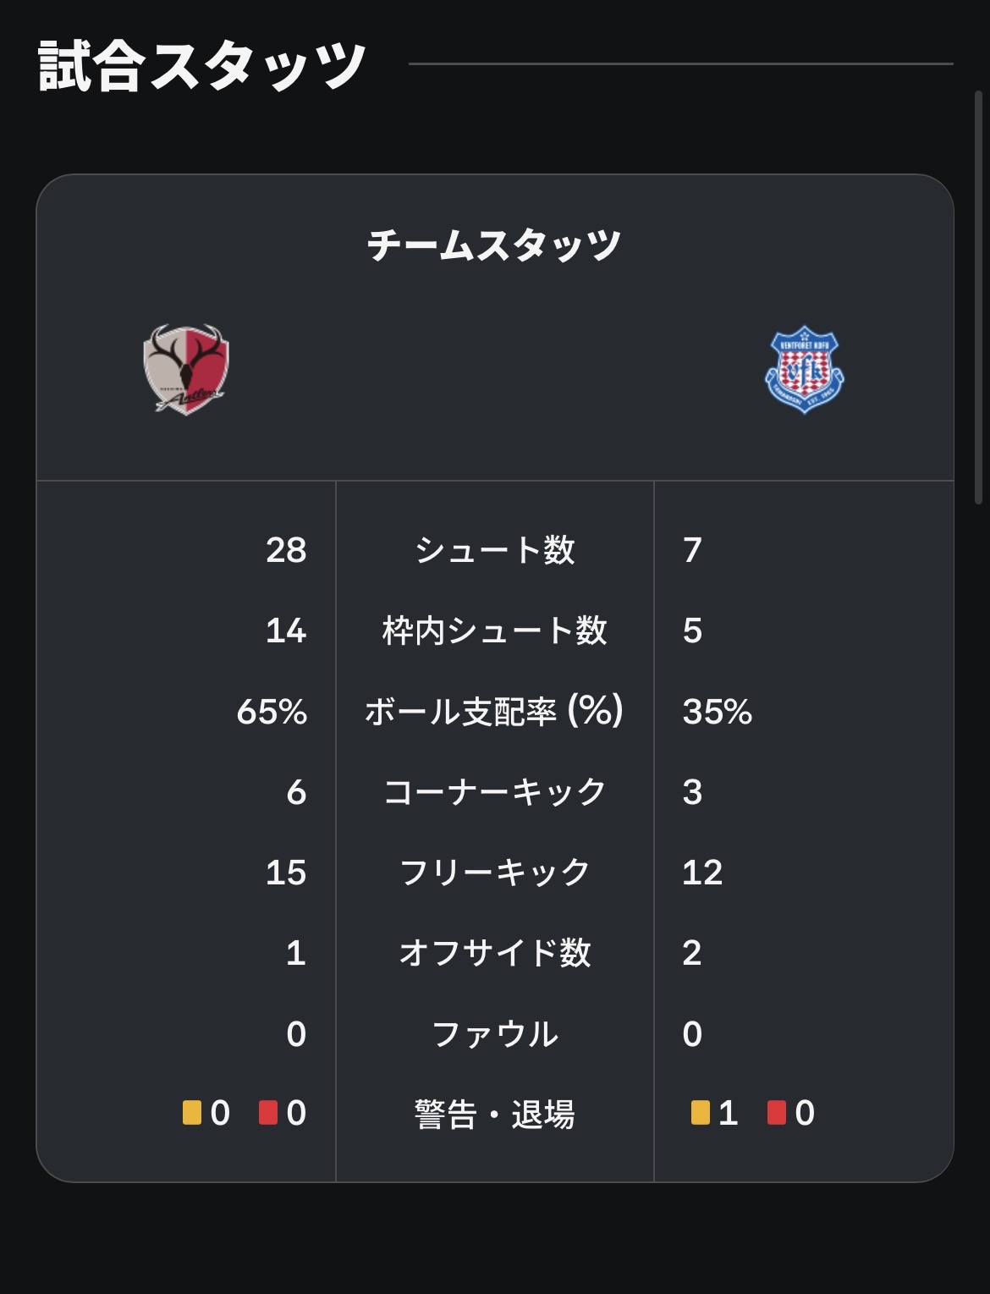
Task: Click the ファウル stat label
Action: (495, 1034)
